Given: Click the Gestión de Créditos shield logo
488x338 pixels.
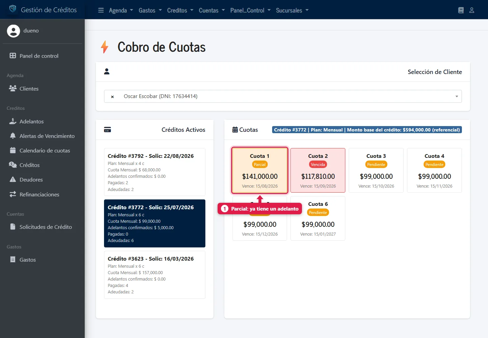Looking at the screenshot, I should (x=13, y=9).
